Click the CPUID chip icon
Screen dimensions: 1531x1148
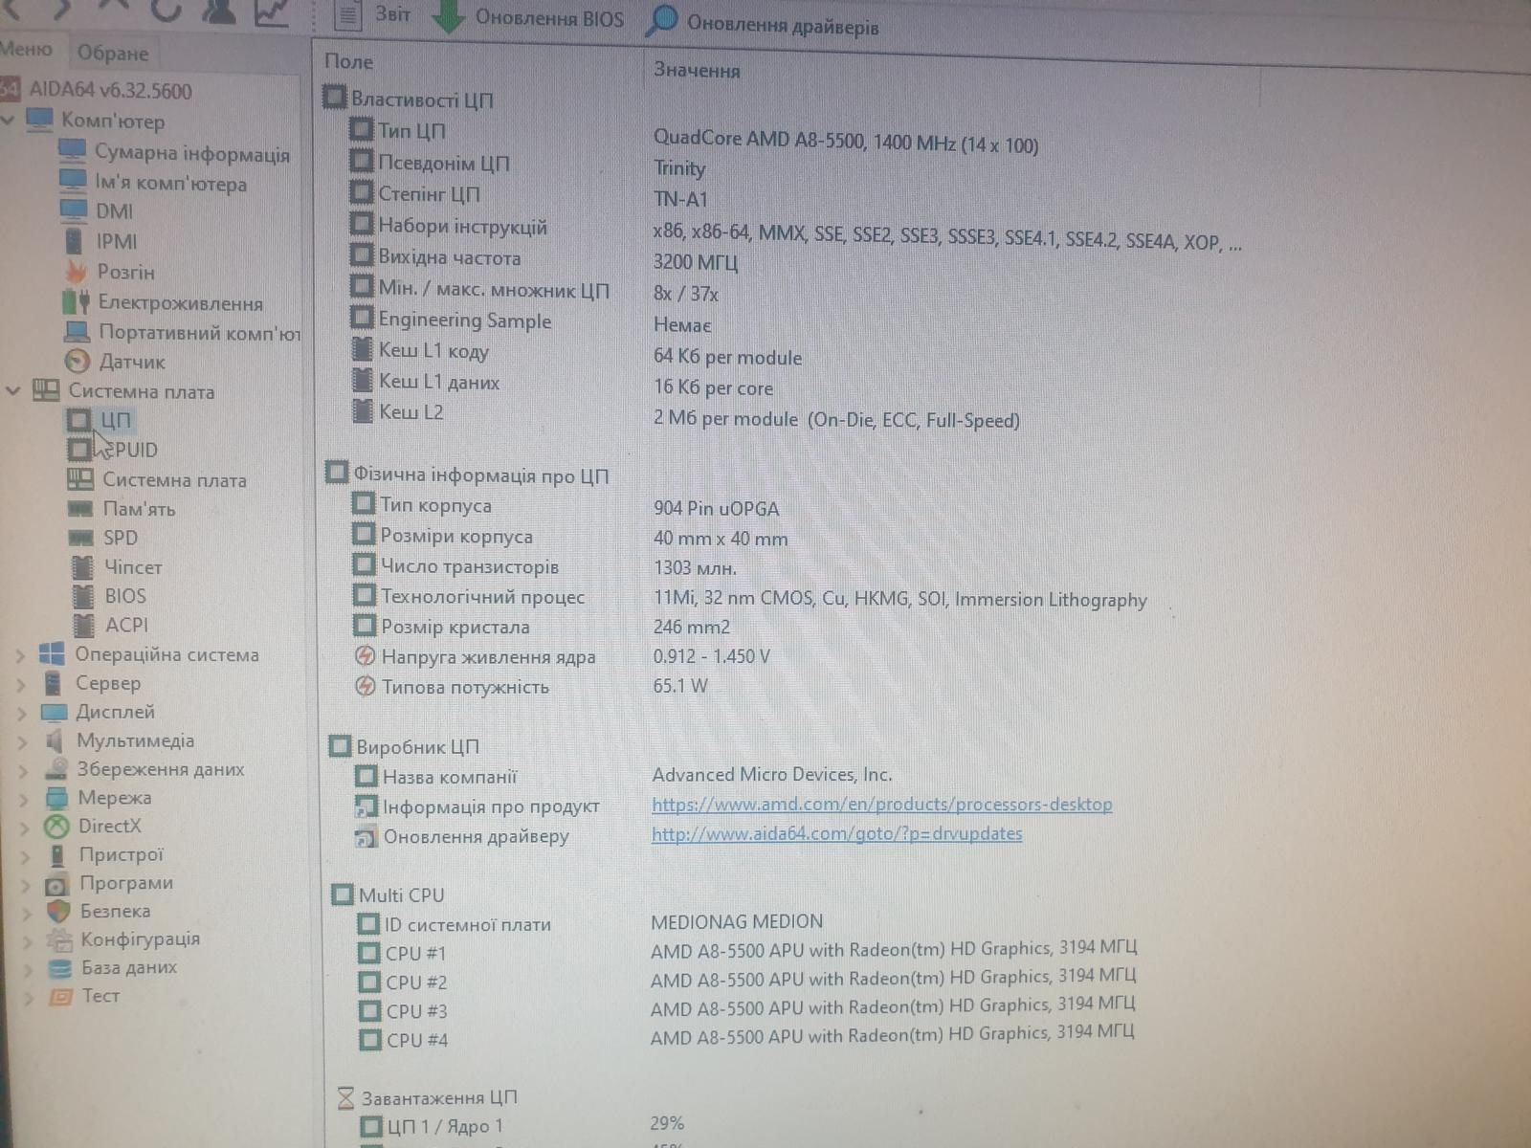[79, 449]
